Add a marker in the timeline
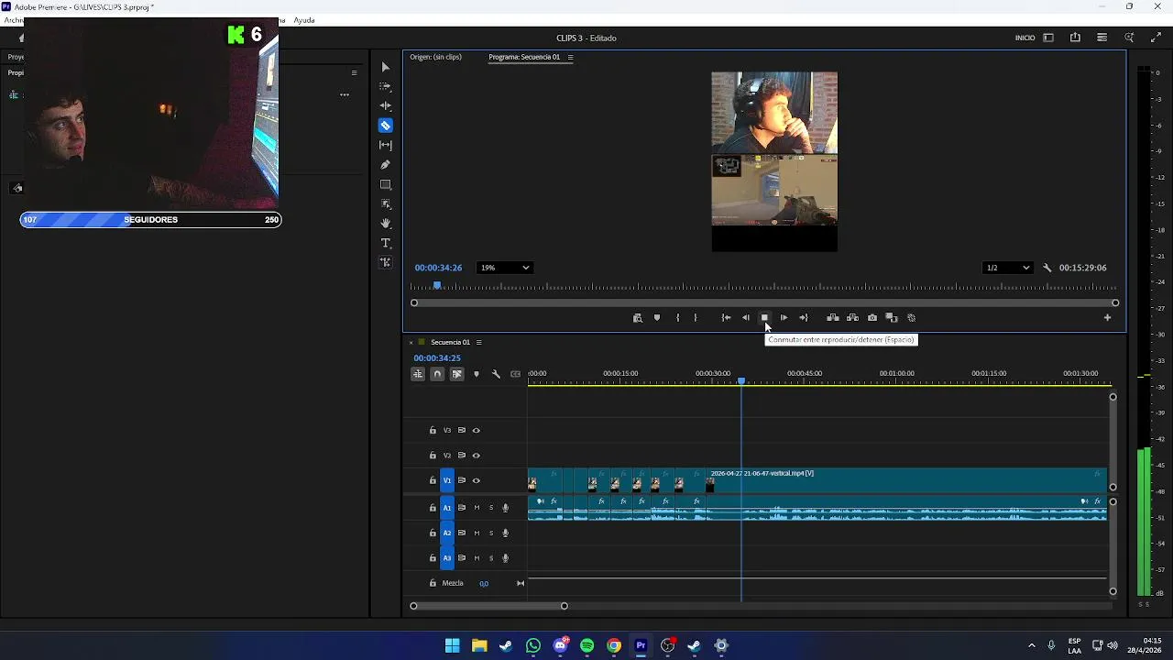The height and width of the screenshot is (660, 1173). (x=476, y=374)
